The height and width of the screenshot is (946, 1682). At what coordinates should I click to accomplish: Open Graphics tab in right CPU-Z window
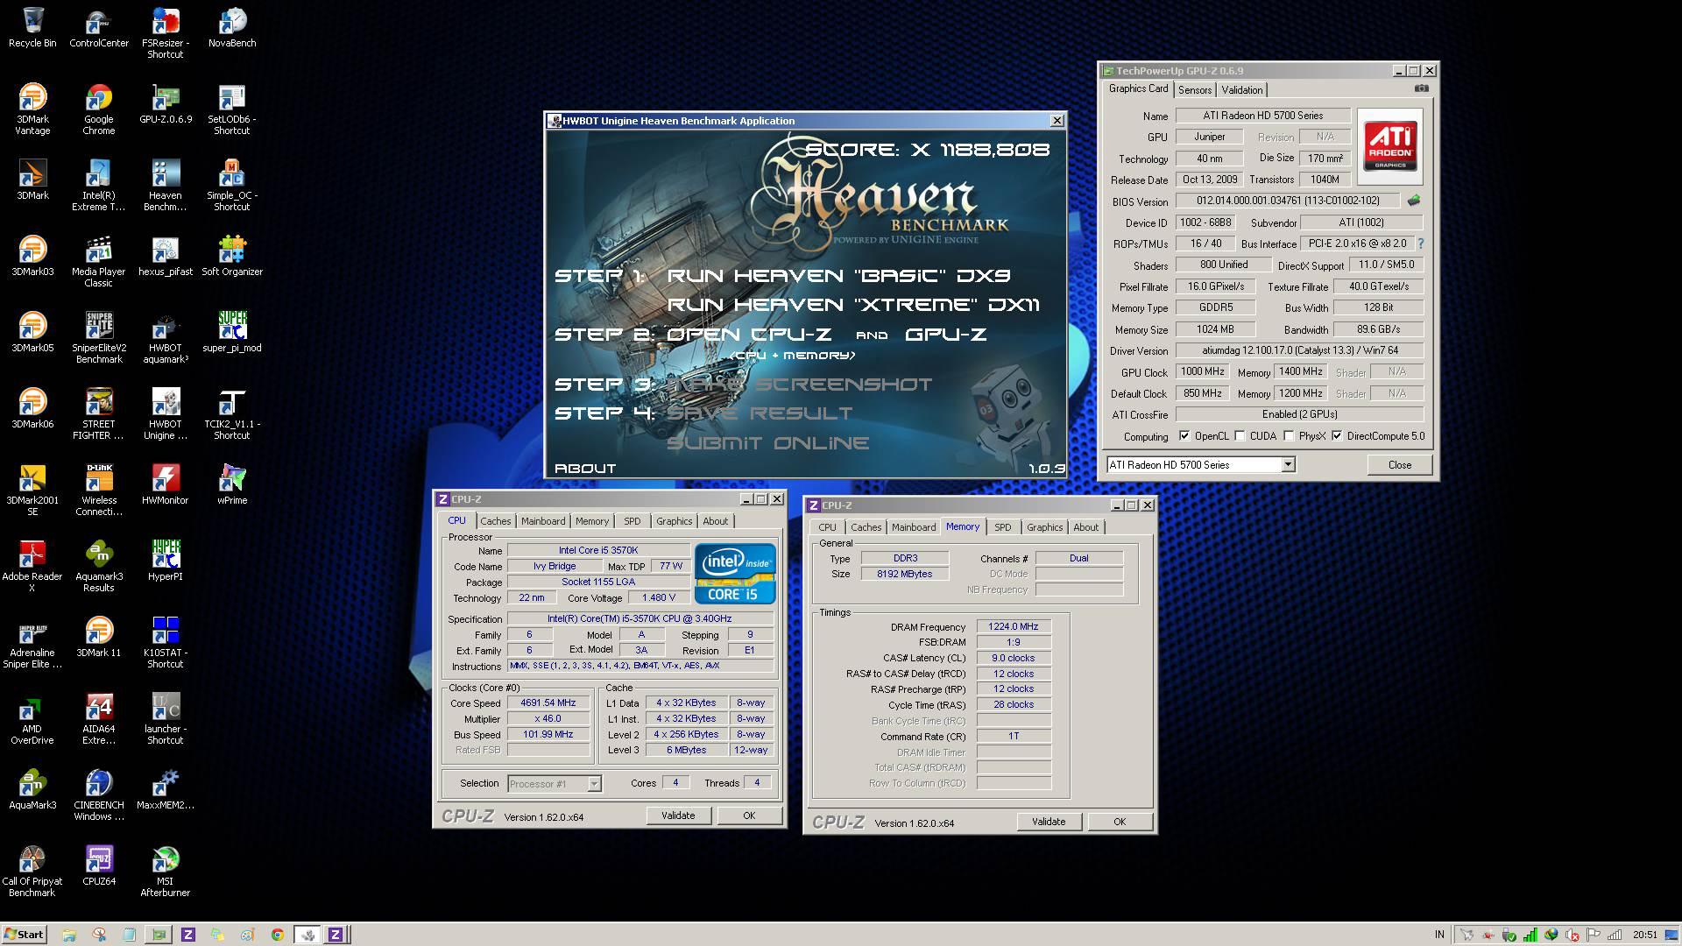[1044, 527]
